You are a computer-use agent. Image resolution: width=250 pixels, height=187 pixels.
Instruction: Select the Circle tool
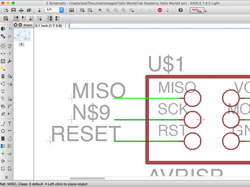point(3,131)
